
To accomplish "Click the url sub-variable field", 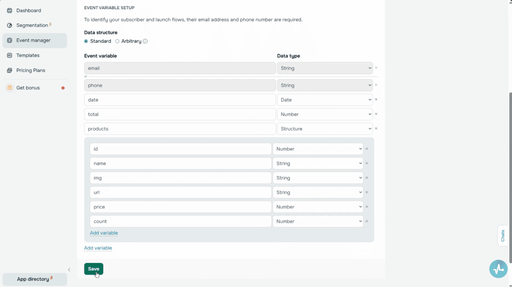I will (x=181, y=192).
